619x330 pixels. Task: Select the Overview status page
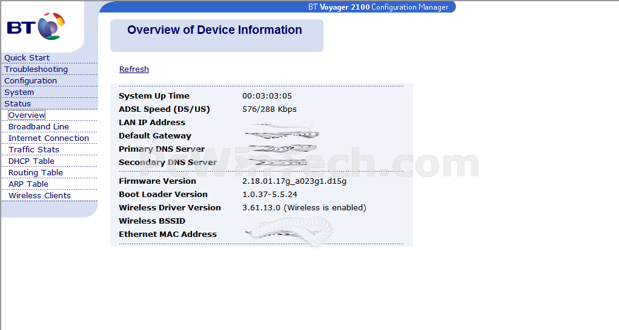tap(27, 115)
